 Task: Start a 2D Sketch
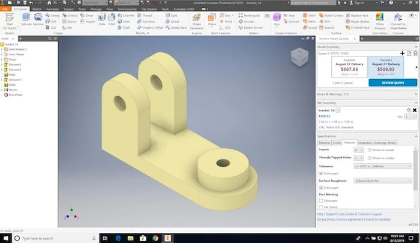(10, 21)
